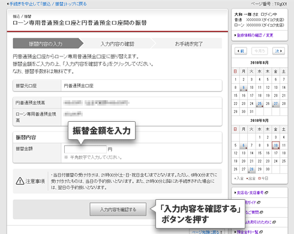294x234 pixels.
Task: Go to previous month with 前 button
Action: pyautogui.click(x=241, y=51)
